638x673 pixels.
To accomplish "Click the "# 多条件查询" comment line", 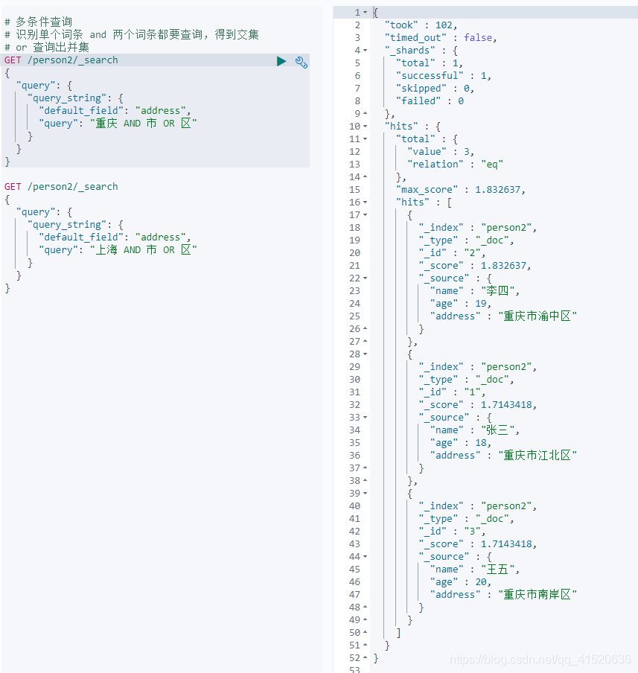I will 43,22.
